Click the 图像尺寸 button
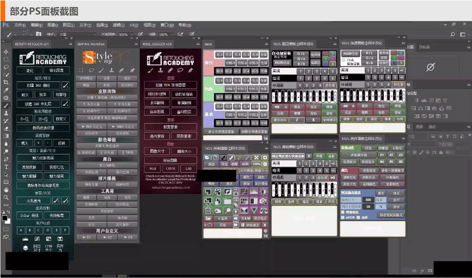This screenshot has height=278, width=472. click(157, 151)
